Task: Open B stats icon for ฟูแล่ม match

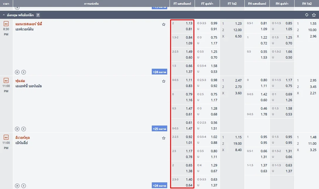Action: (x=24, y=129)
